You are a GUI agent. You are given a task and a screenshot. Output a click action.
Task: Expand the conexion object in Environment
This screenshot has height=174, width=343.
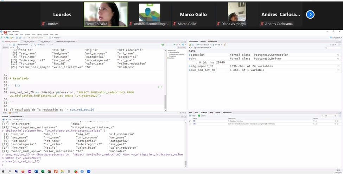click(x=190, y=55)
